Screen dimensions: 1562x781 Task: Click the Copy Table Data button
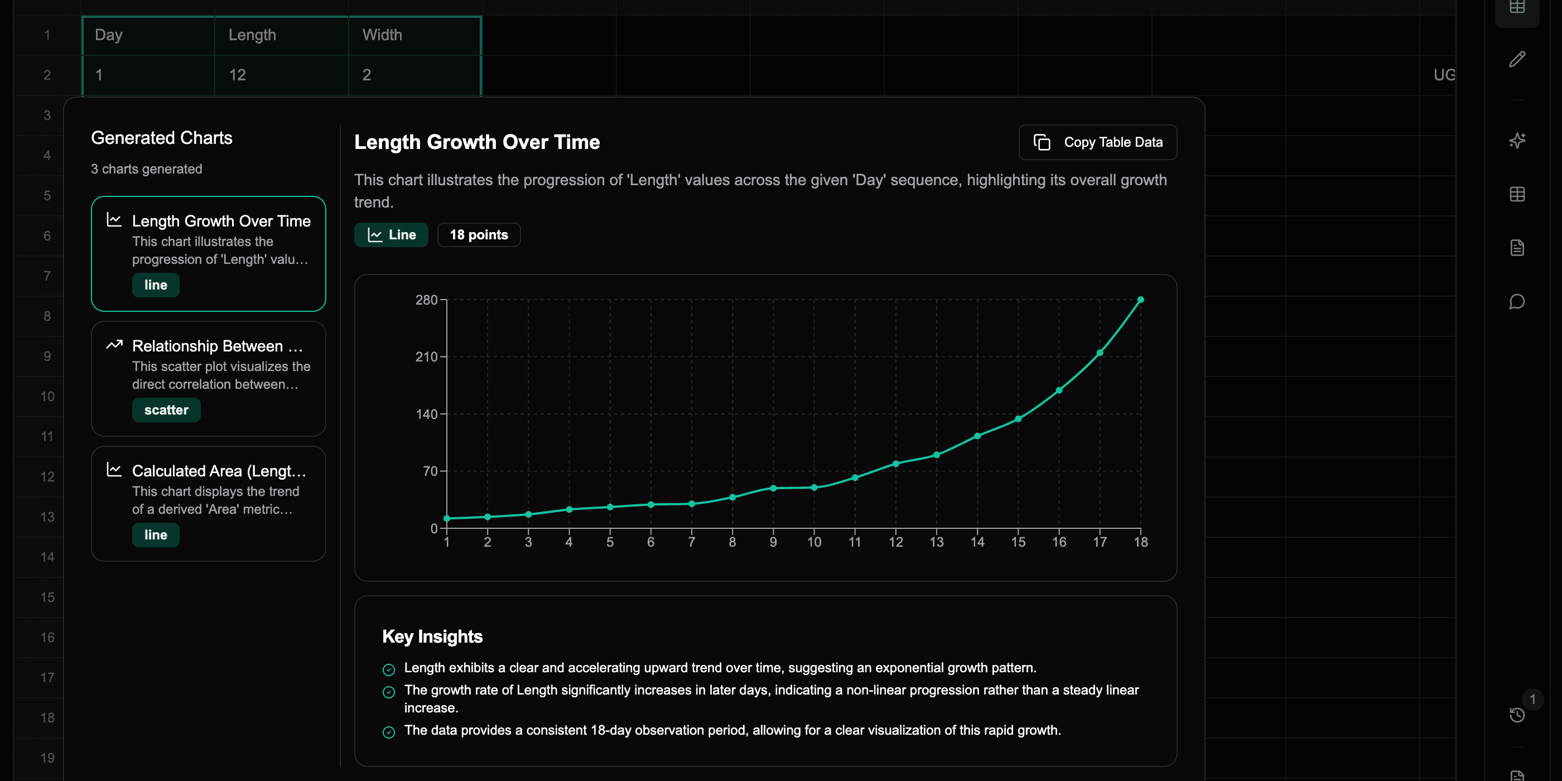[x=1097, y=142]
